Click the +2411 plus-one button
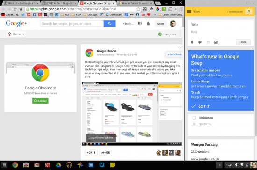257x170 pixels. [x=91, y=153]
